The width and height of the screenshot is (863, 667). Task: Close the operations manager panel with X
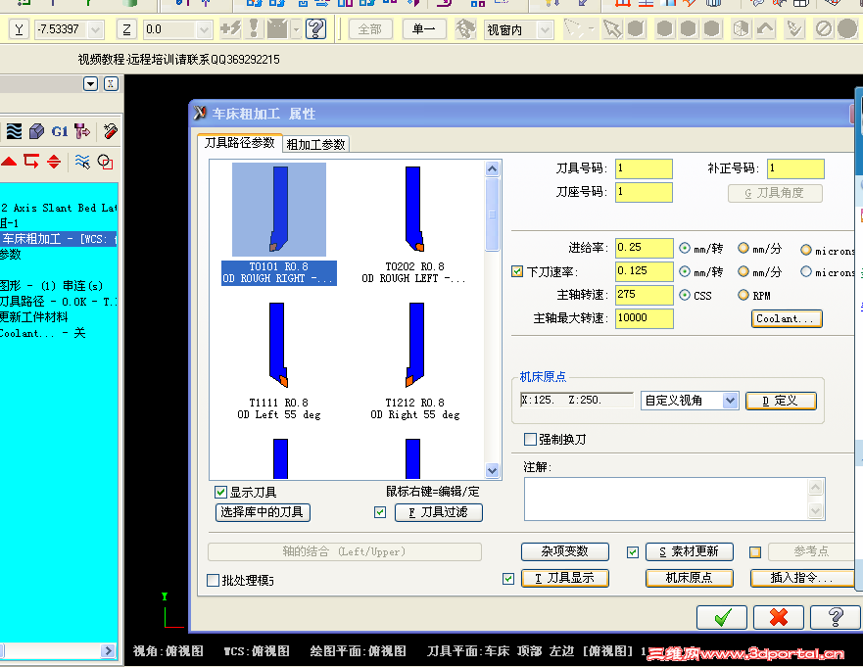111,83
